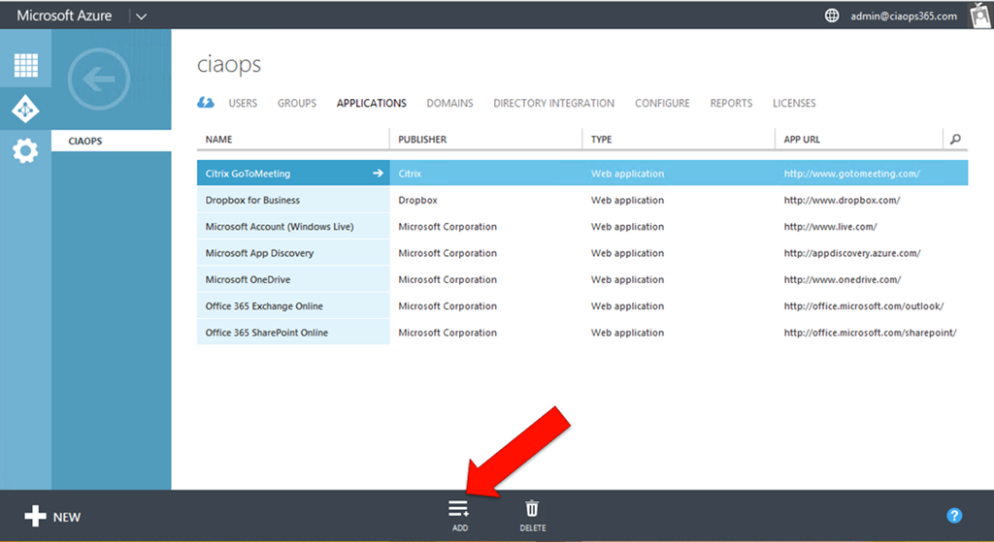The image size is (994, 542).
Task: Click the Microsoft Azure logo text
Action: point(64,16)
